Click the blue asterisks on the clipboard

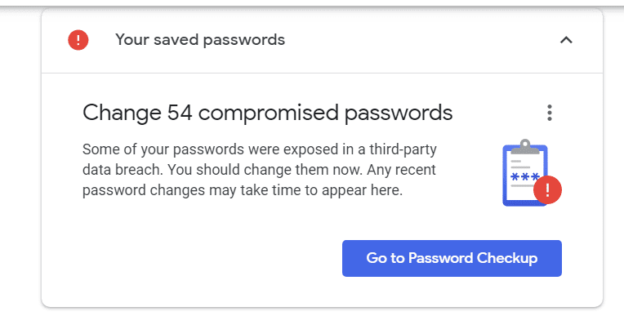[525, 177]
